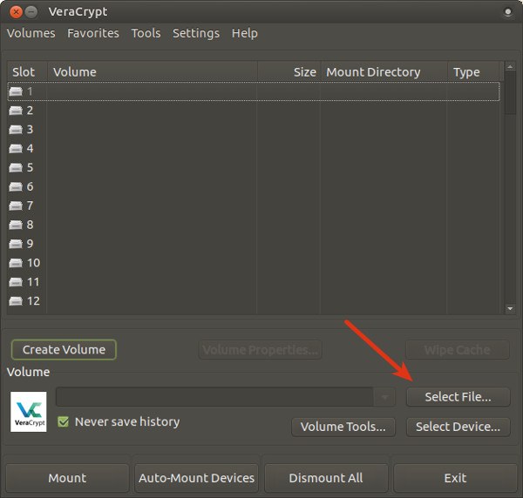Select the drive icon for slot 10
Screen dimensions: 523x498
(x=16, y=263)
